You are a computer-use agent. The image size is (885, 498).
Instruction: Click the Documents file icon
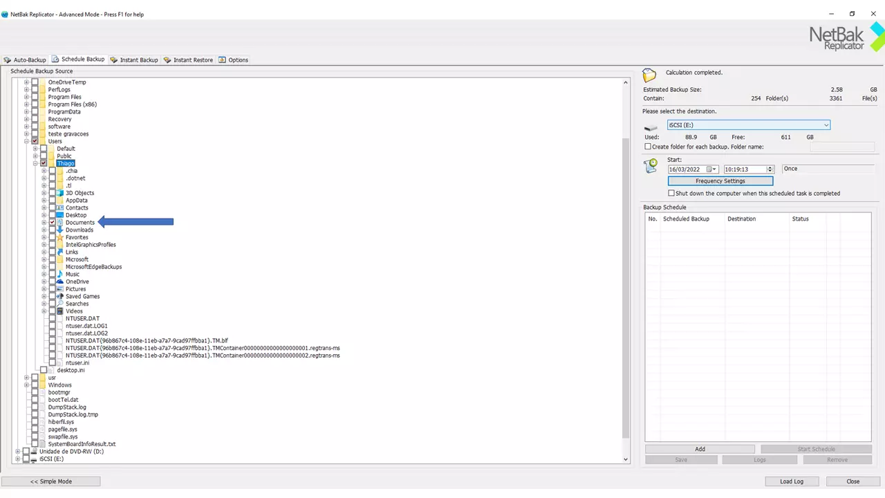coord(60,223)
